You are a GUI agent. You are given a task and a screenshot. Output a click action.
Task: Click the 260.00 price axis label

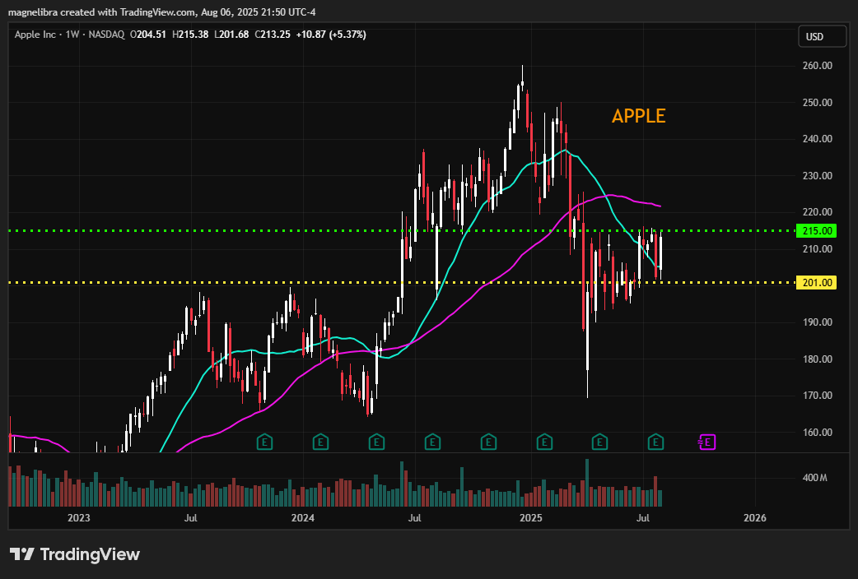(x=818, y=66)
